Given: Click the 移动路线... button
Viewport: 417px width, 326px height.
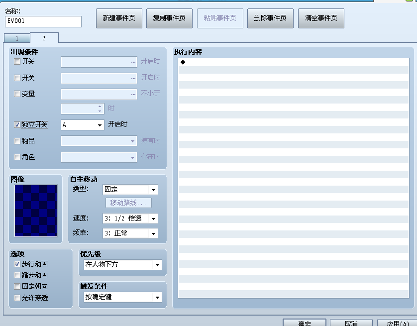Looking at the screenshot, I should point(128,203).
